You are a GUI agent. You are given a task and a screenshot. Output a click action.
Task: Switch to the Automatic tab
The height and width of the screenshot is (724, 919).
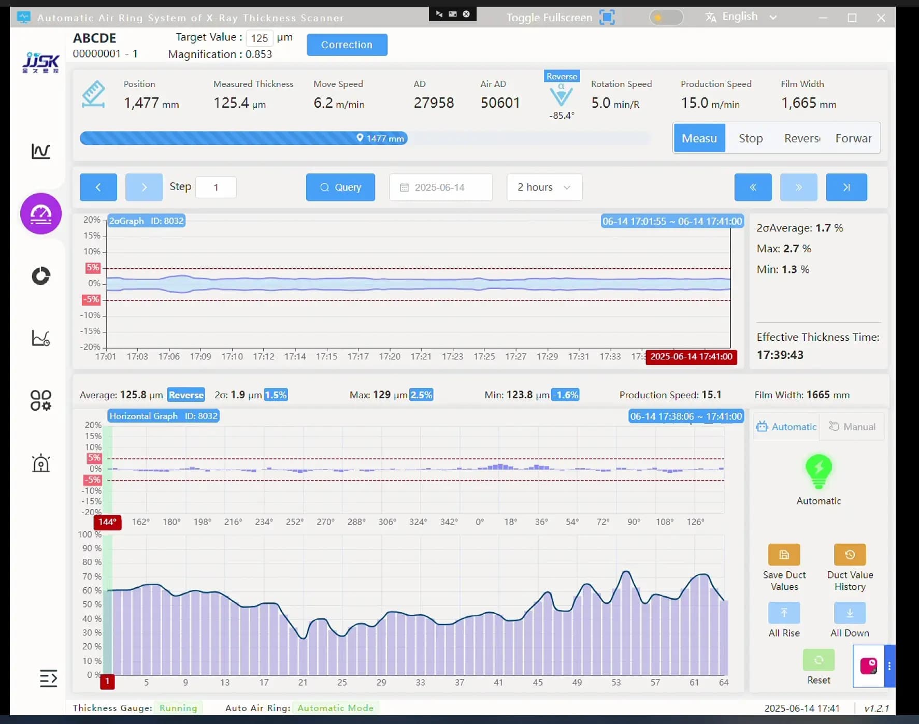786,427
